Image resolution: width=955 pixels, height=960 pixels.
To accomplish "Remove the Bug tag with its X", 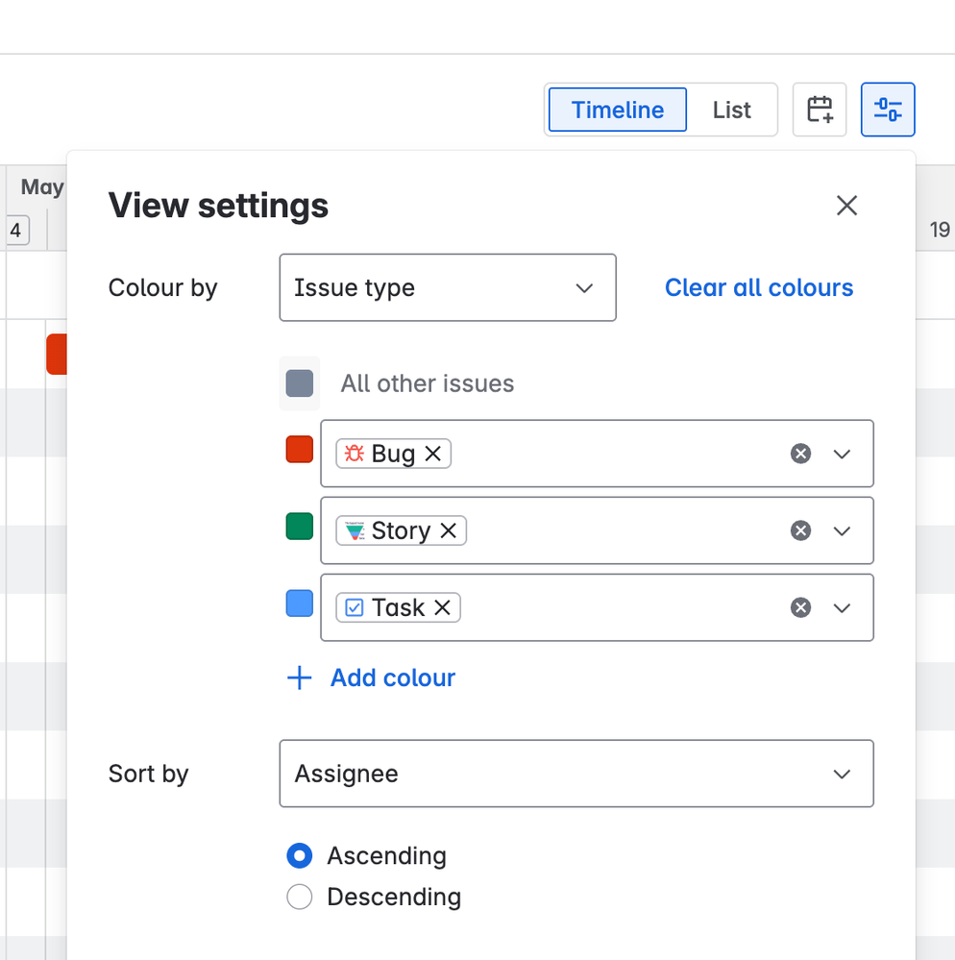I will [x=433, y=454].
